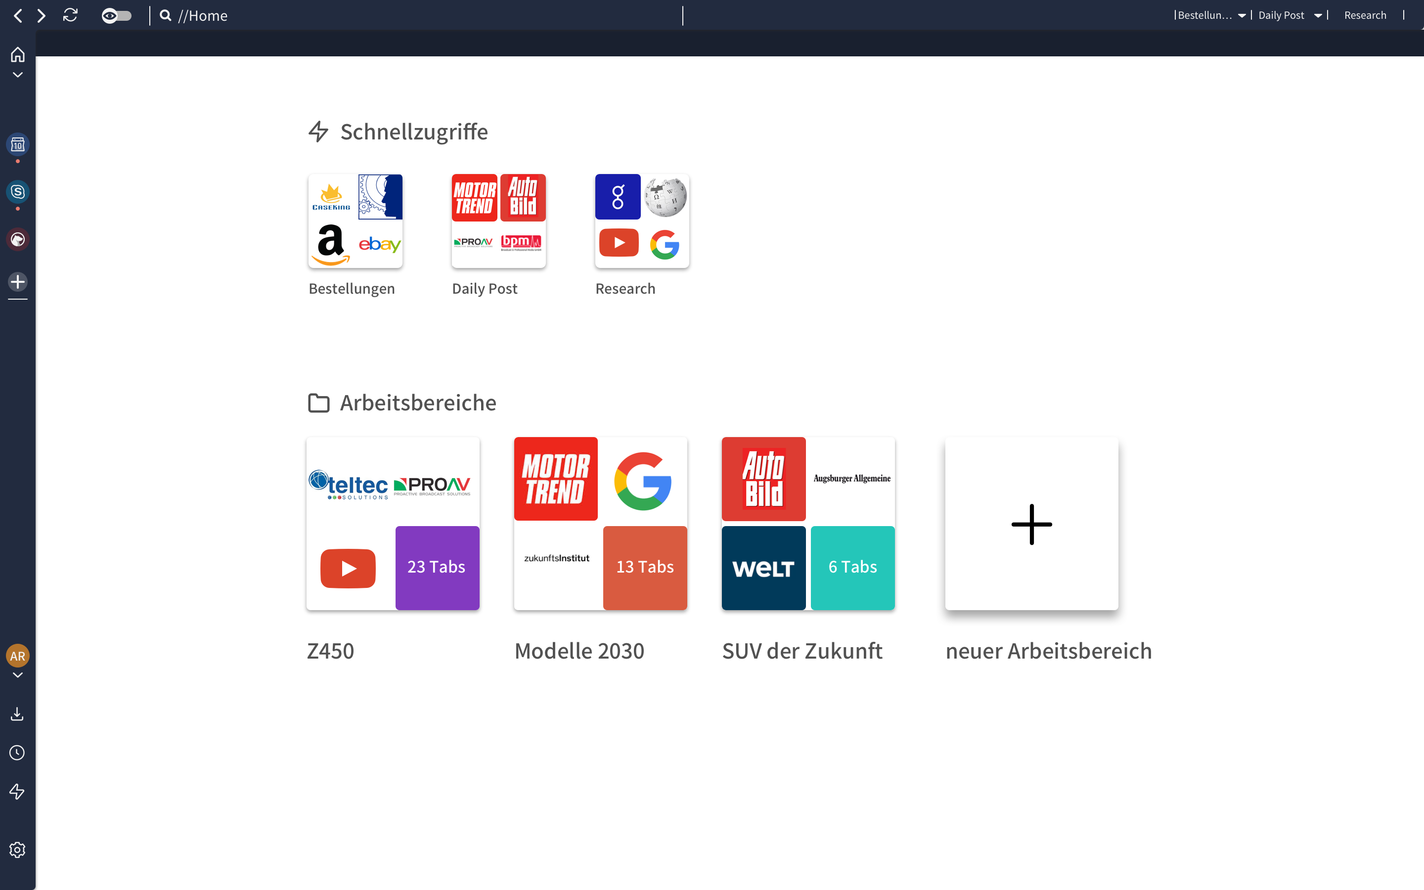Go back with the left arrow
The height and width of the screenshot is (890, 1424).
(x=18, y=16)
